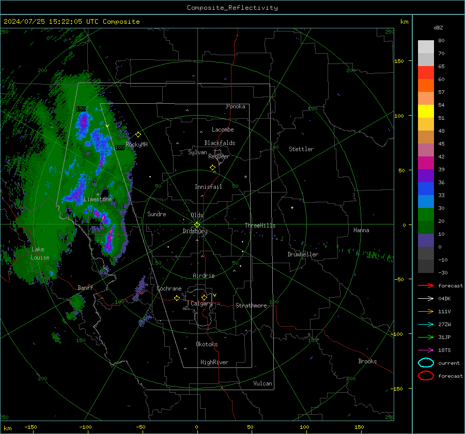This screenshot has height=434, width=465.
Task: Click the Sylvan label
Action: 197,152
